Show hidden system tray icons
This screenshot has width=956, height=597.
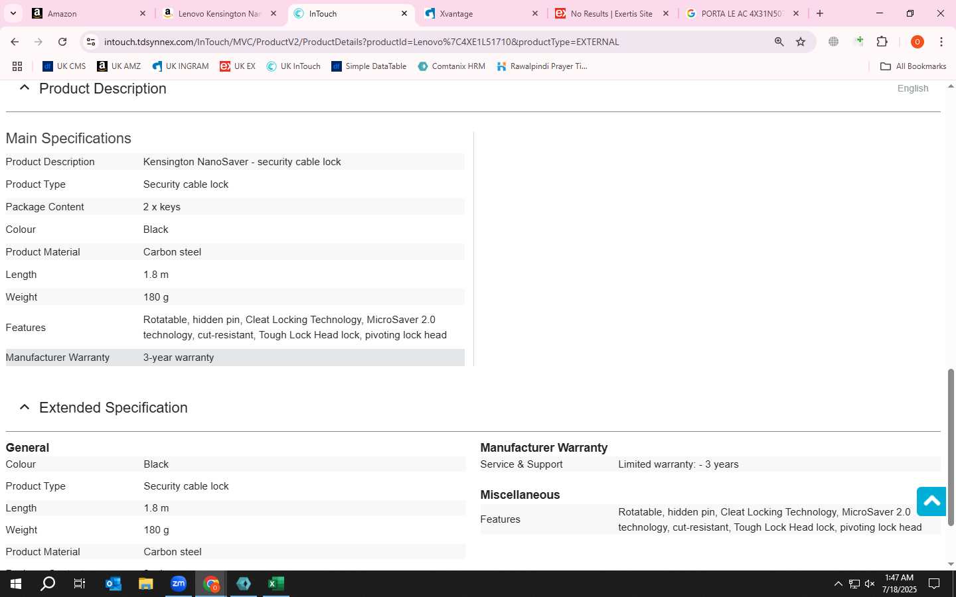click(838, 584)
